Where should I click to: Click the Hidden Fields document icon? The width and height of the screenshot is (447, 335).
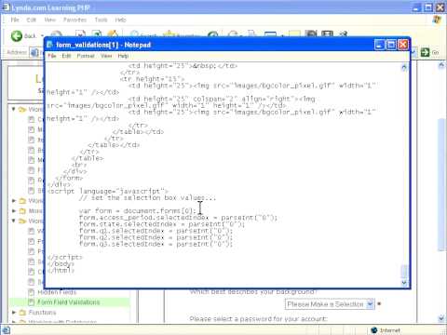[31, 292]
